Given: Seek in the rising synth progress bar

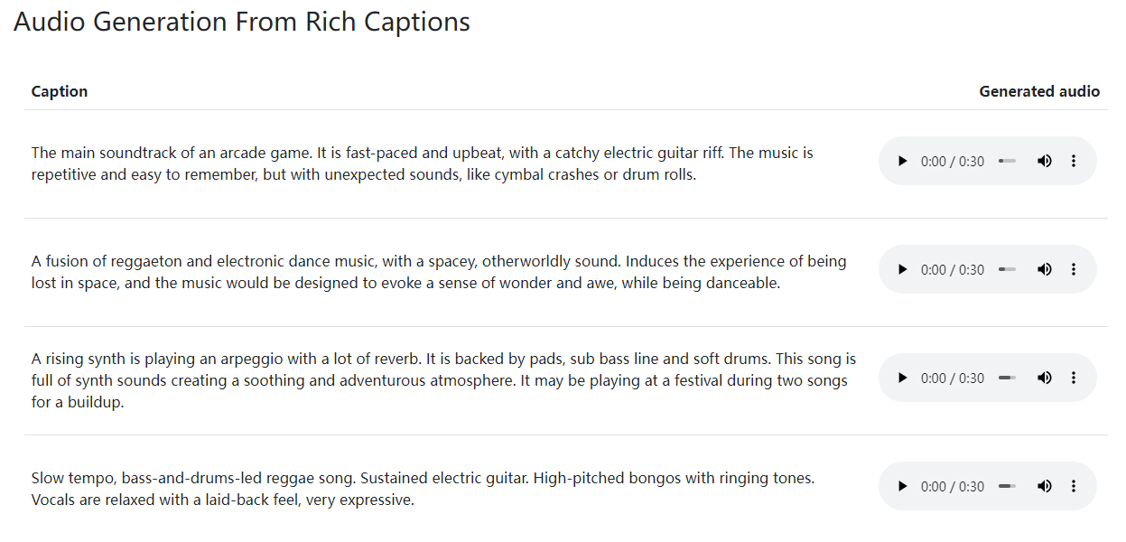Looking at the screenshot, I should [1008, 378].
